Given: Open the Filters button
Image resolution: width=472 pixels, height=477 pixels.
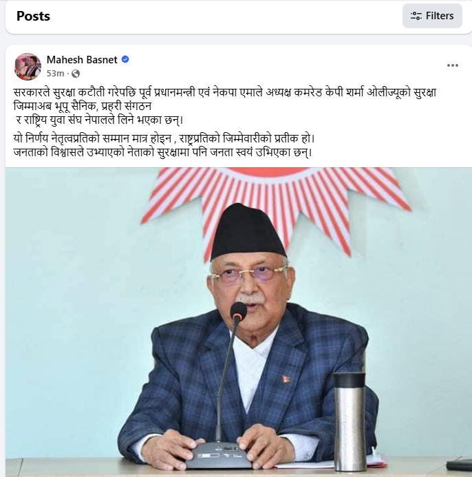Looking at the screenshot, I should tap(432, 16).
